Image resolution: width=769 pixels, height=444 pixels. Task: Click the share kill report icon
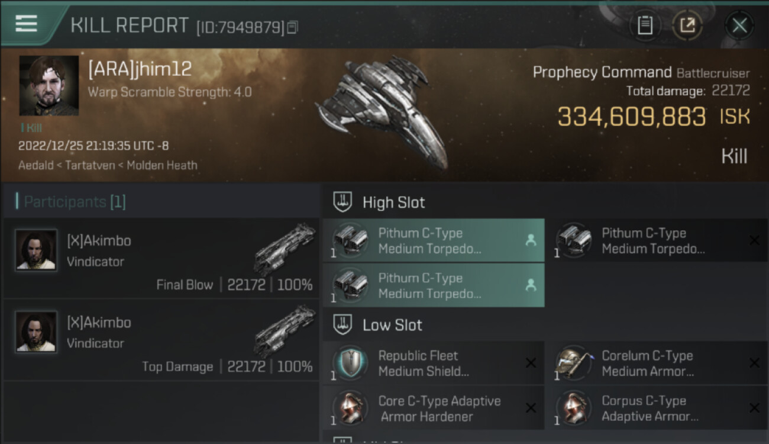[x=687, y=25]
